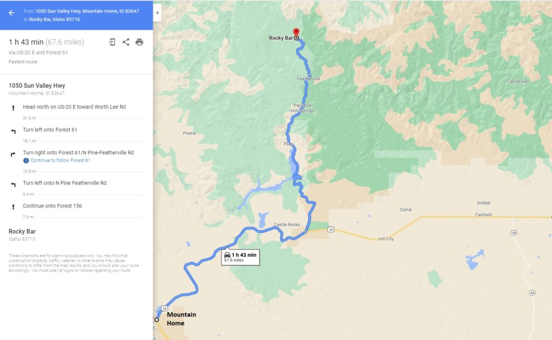Click the 1050 Sun Valley Hwy origin heading
Screen dimensions: 552x340
pos(37,86)
